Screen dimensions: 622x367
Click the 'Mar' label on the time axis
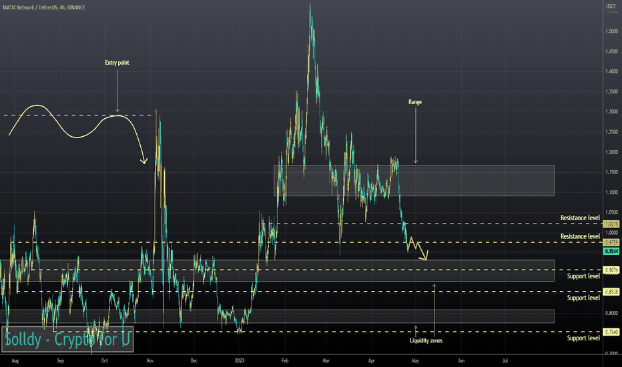(x=326, y=361)
